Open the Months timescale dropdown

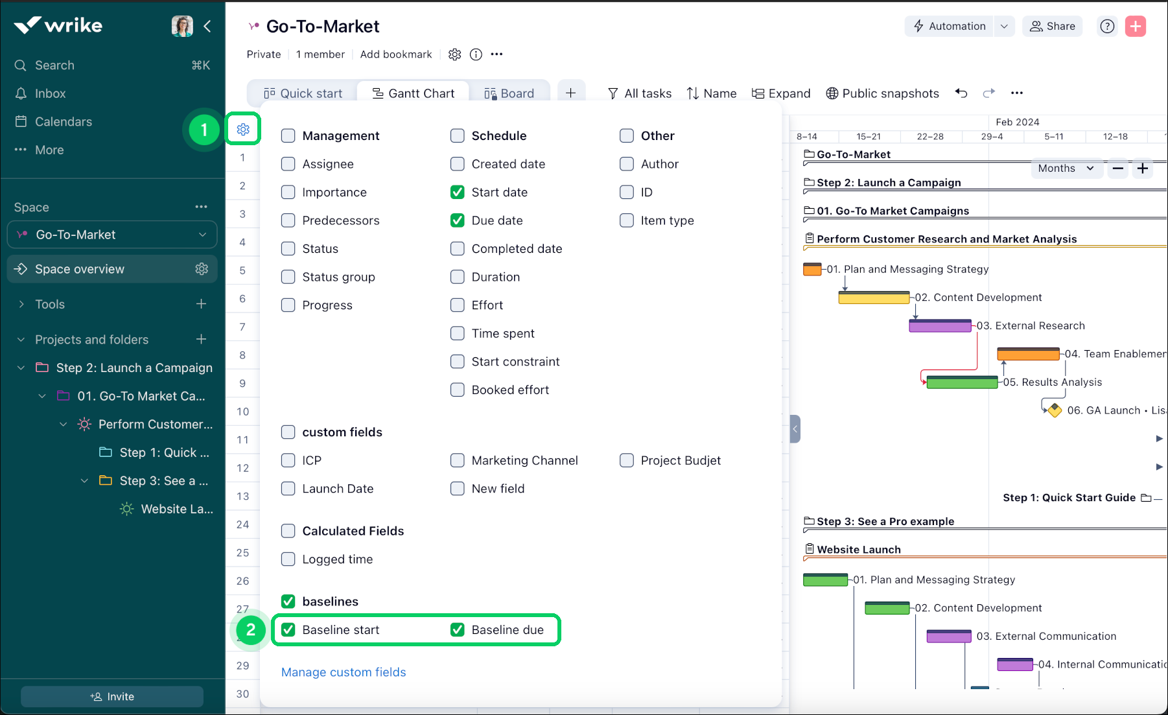pyautogui.click(x=1065, y=169)
